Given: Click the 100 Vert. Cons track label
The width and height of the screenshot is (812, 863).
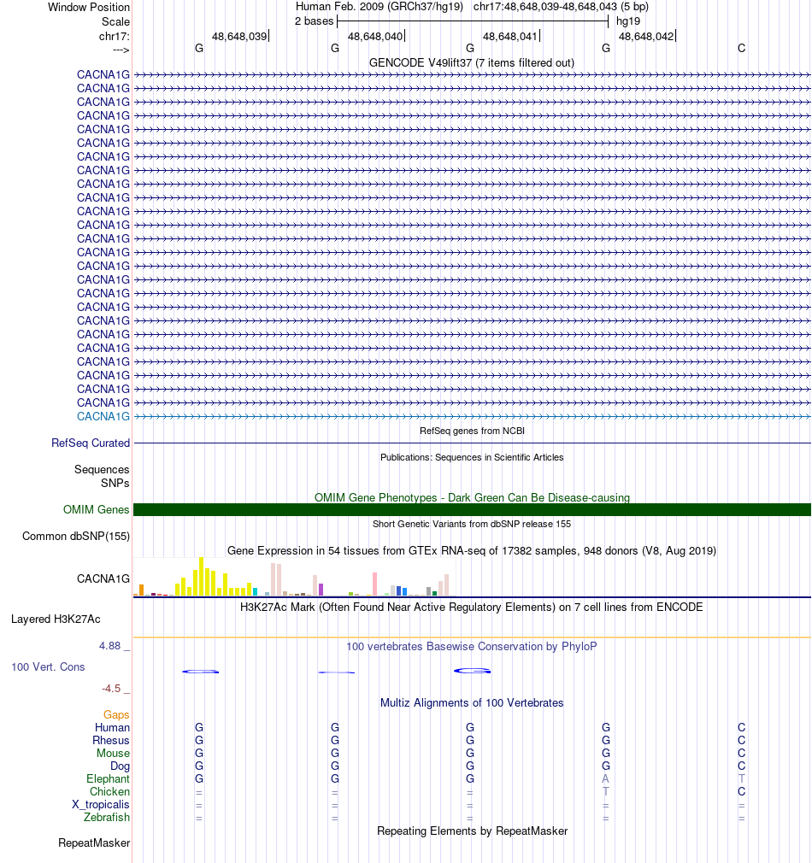Looking at the screenshot, I should pos(49,667).
